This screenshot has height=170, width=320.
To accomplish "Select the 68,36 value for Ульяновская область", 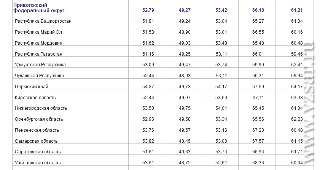I will 258,163.
